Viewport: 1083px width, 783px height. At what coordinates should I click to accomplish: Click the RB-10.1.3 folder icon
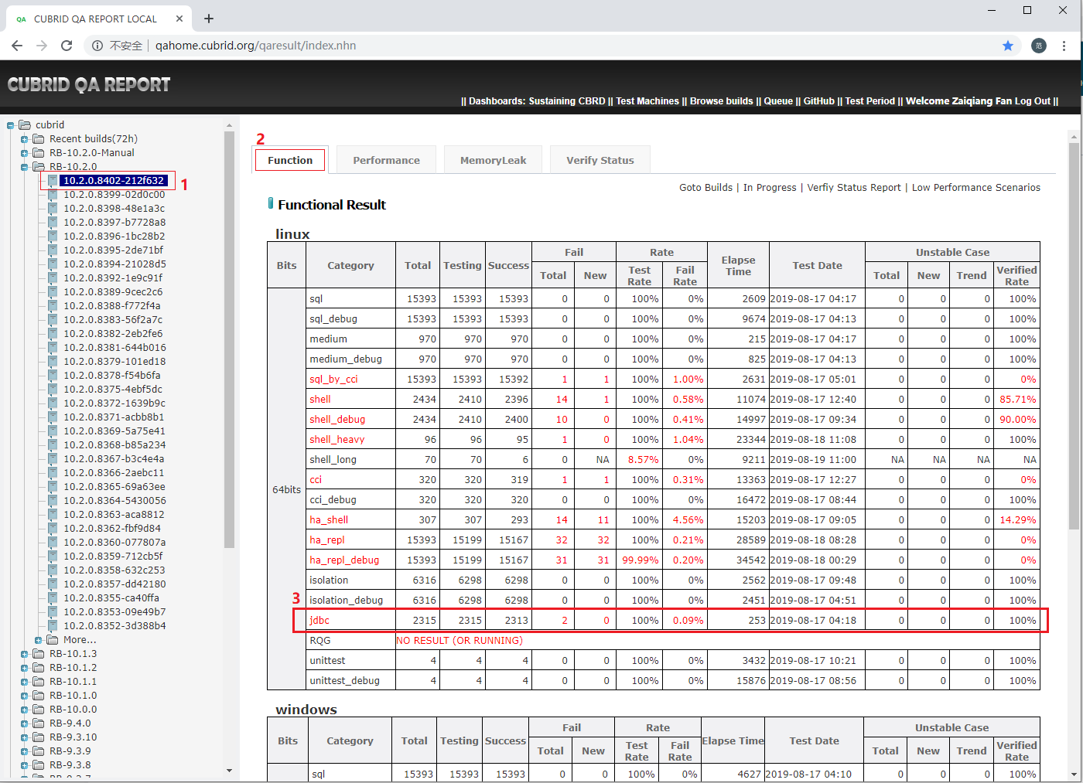point(39,653)
